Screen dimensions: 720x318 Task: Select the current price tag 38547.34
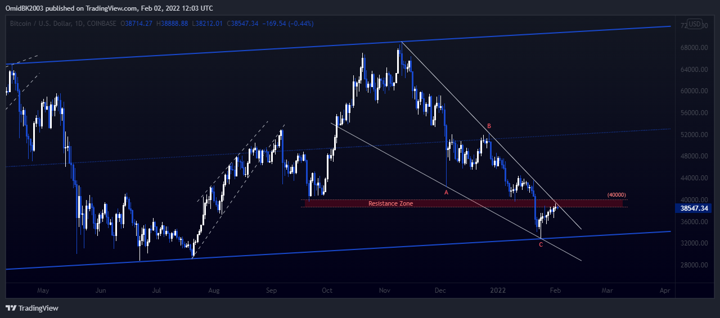tap(694, 208)
